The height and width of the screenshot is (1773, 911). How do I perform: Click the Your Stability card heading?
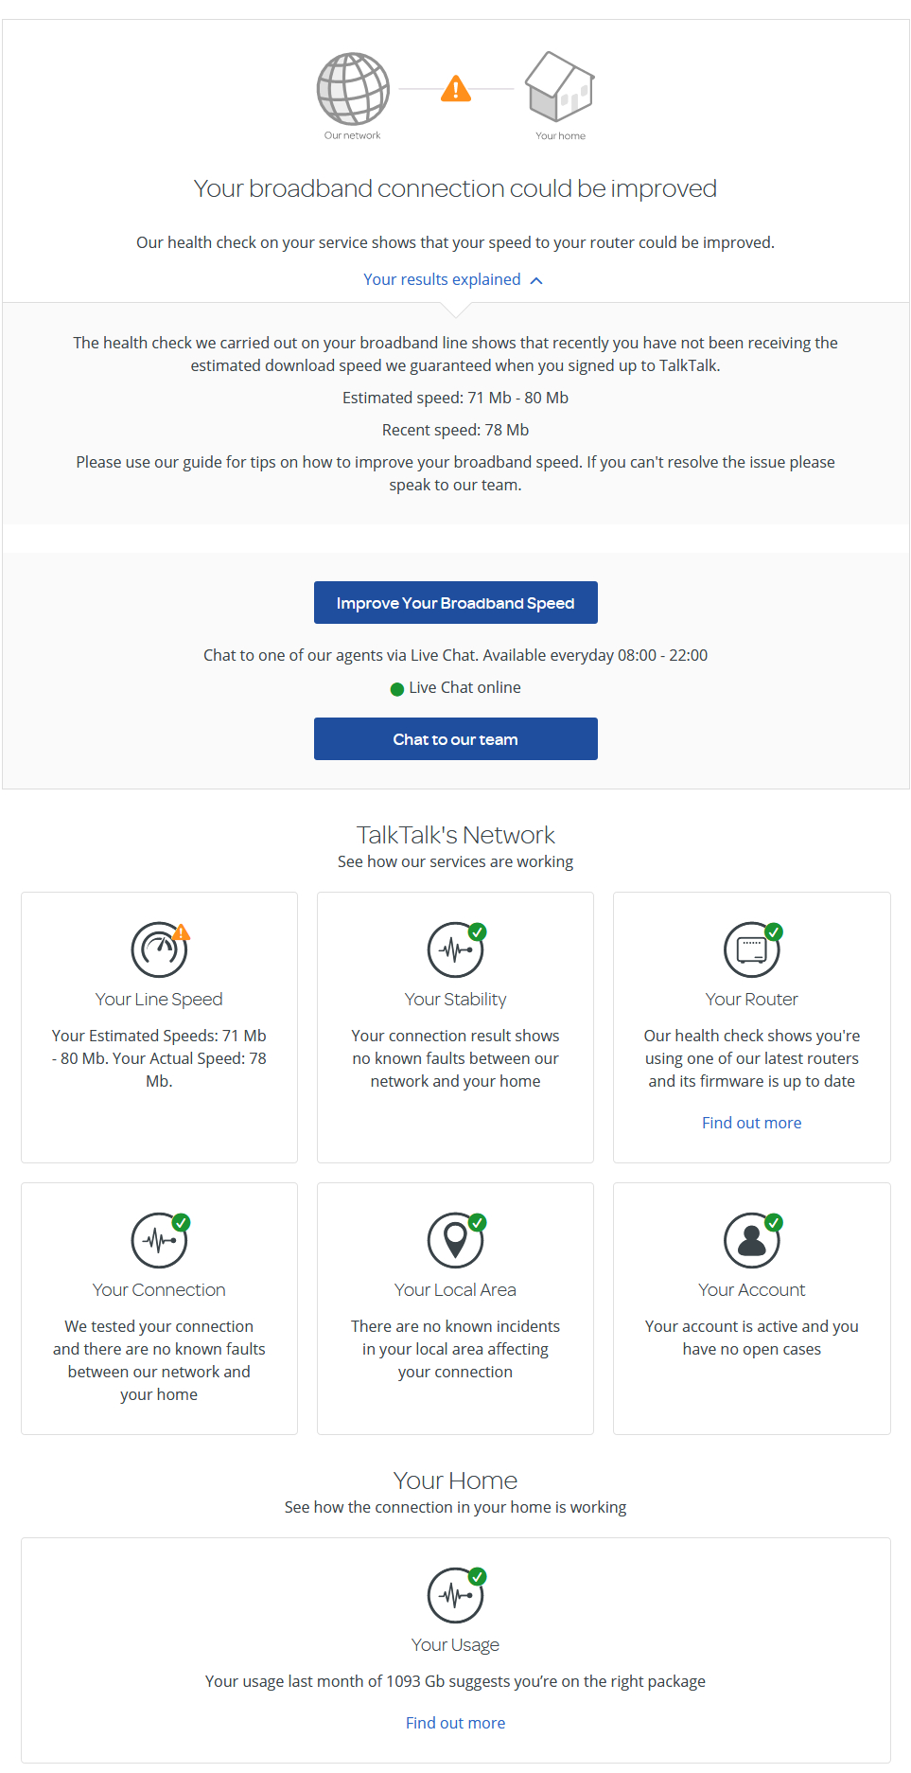point(455,1000)
